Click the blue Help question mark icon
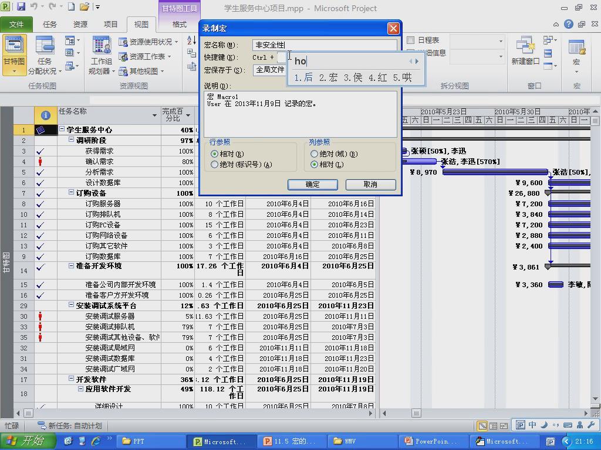Viewport: 601px width, 450px height. click(x=568, y=24)
